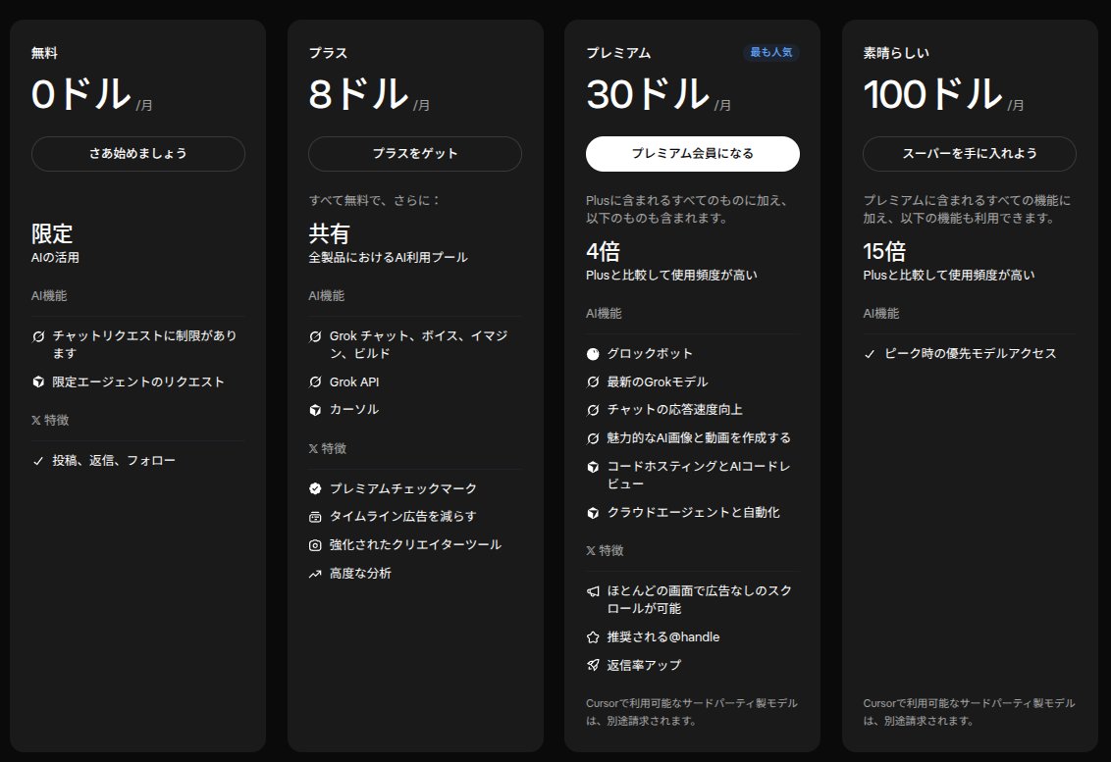Screen dimensions: 1111x762
Task: Click the X logo in the プラス plan's 特徴 heading
Action: pos(312,449)
